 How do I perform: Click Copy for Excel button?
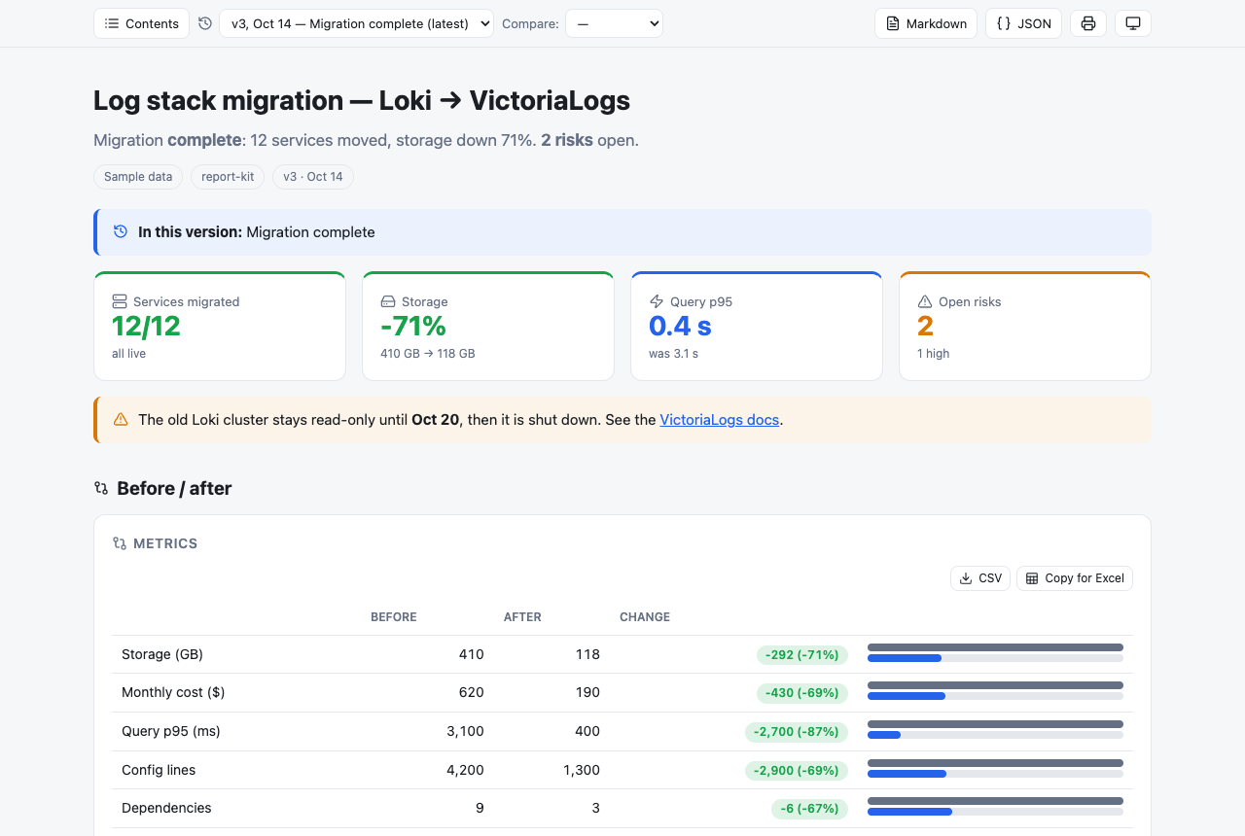1075,578
